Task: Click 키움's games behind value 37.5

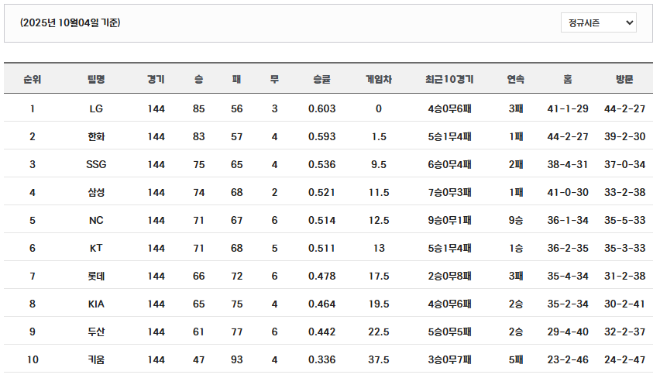Action: tap(378, 359)
